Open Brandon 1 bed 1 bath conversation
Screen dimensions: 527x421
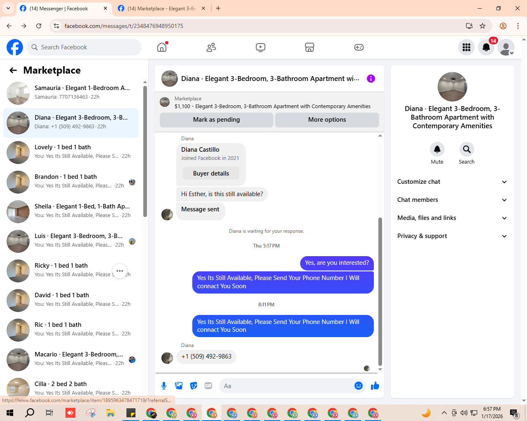click(71, 182)
